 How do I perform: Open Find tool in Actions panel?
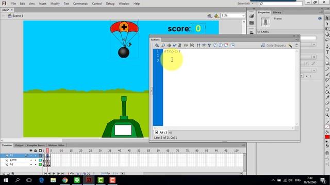(x=163, y=45)
